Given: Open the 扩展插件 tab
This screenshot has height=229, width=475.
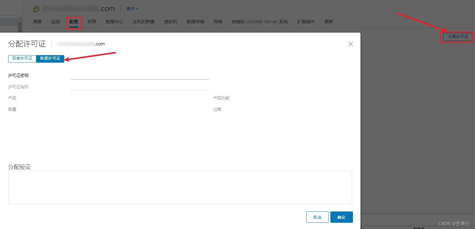Looking at the screenshot, I should click(306, 22).
